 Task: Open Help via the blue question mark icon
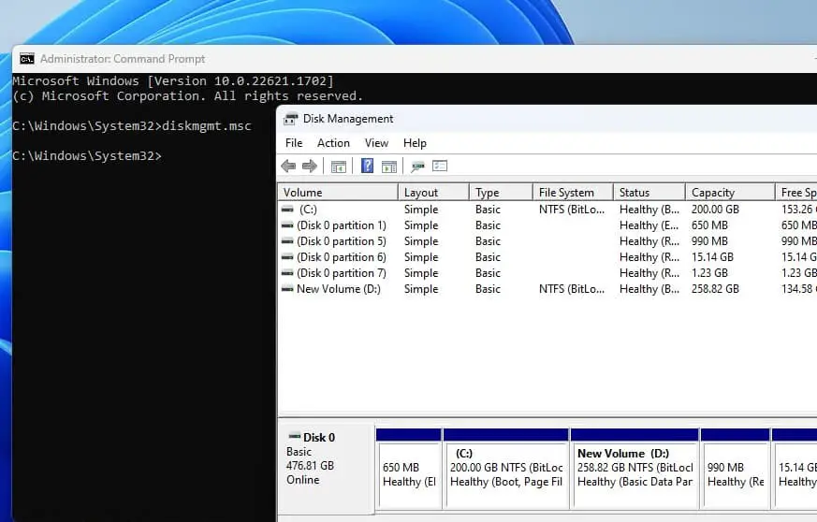tap(367, 167)
